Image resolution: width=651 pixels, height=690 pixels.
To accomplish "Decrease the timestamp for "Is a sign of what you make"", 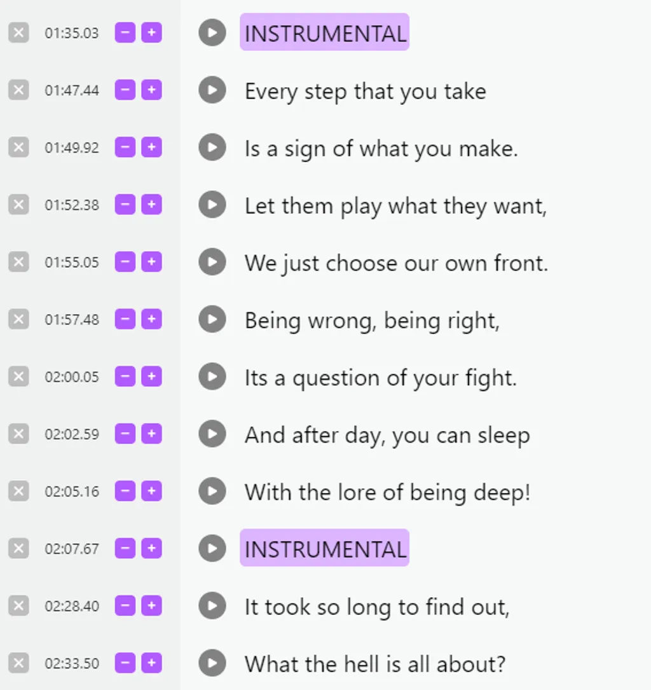I will (125, 148).
